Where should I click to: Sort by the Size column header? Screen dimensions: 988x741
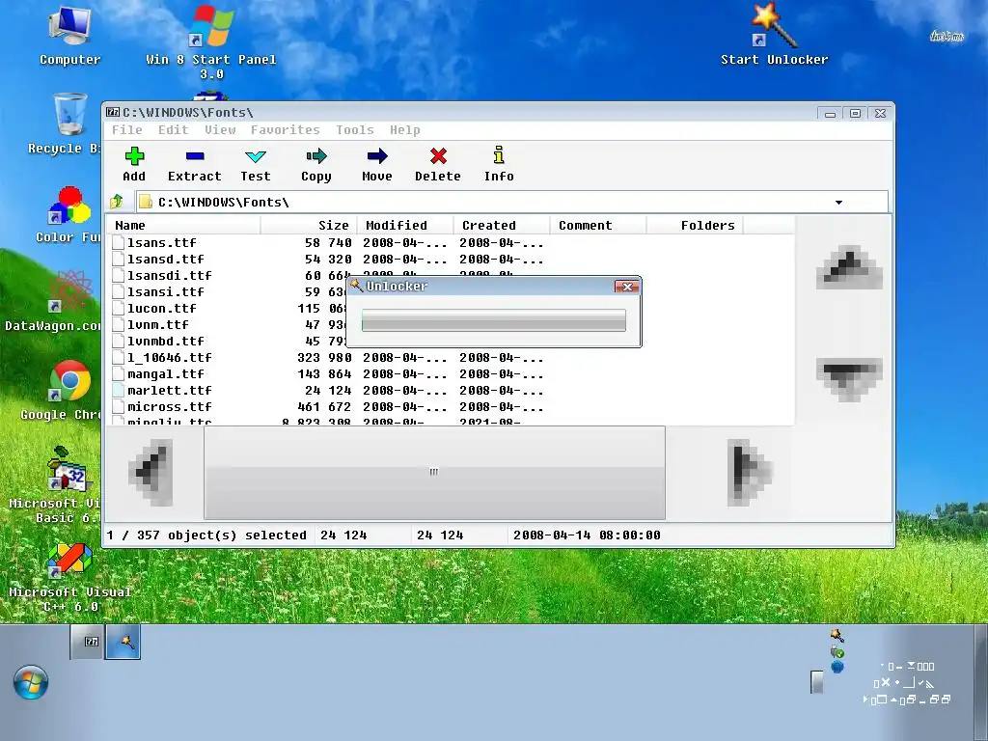(x=309, y=225)
